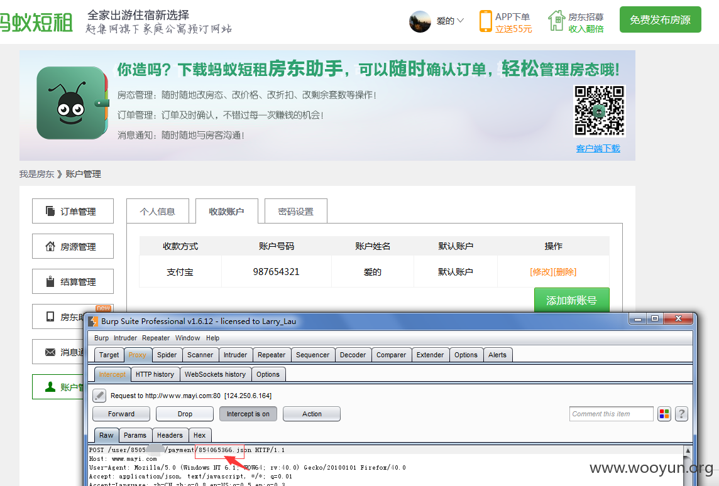The height and width of the screenshot is (486, 719).
Task: Switch to the Spider tab
Action: coord(167,355)
